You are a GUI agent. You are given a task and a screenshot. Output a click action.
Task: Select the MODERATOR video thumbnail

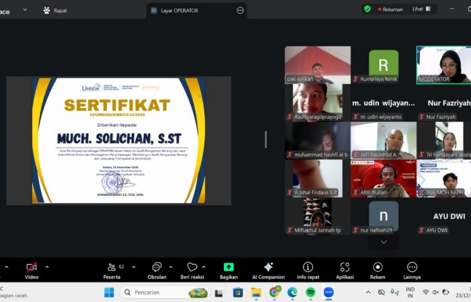[x=443, y=64]
